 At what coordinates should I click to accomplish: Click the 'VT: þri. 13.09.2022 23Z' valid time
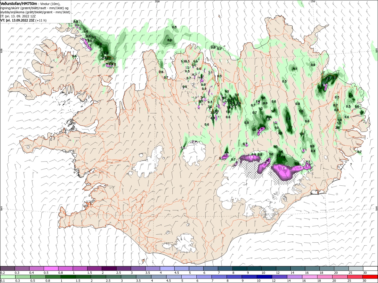(x=17, y=20)
